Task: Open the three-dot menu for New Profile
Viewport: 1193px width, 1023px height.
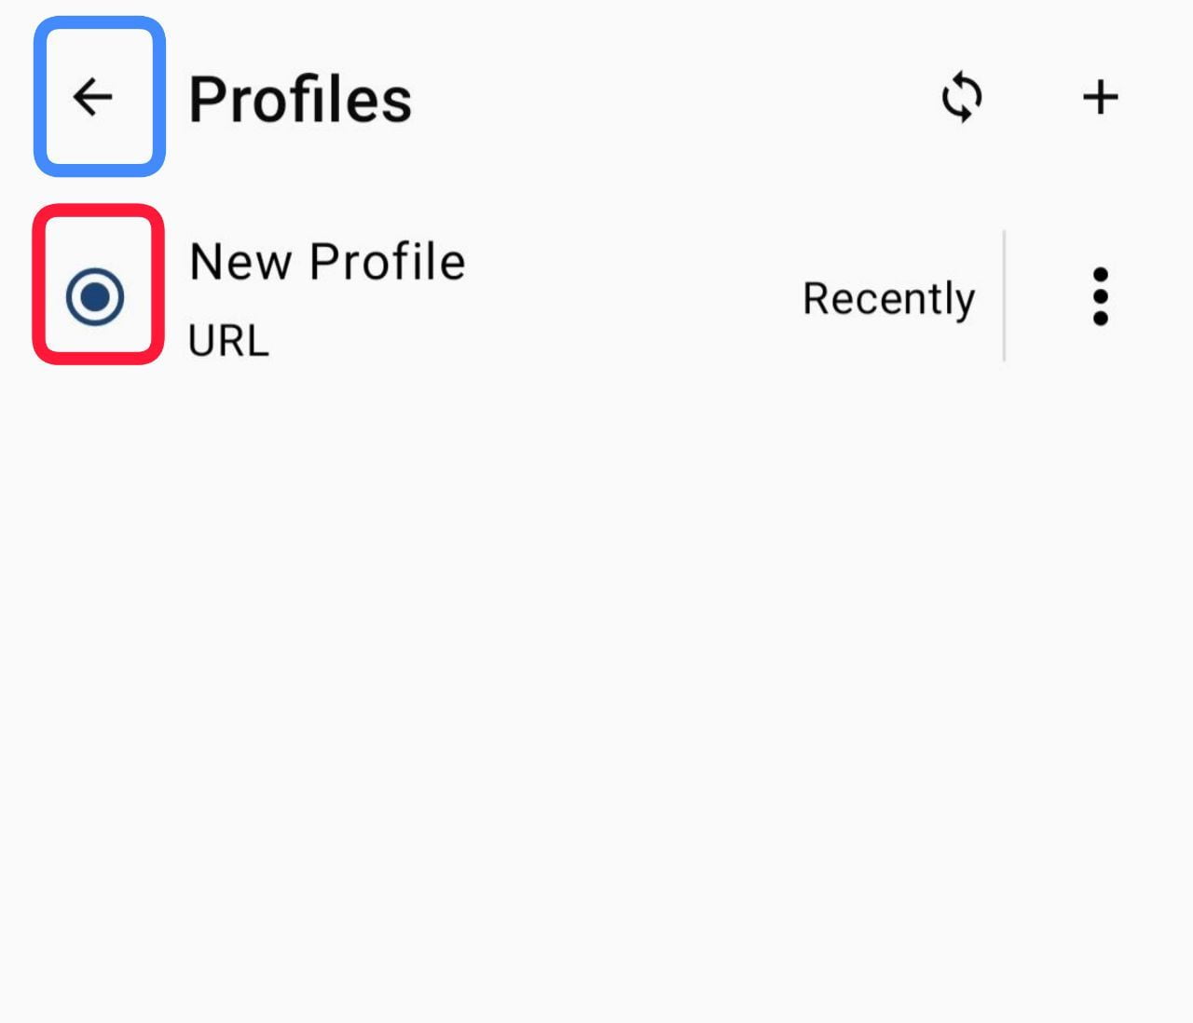Action: coord(1100,296)
